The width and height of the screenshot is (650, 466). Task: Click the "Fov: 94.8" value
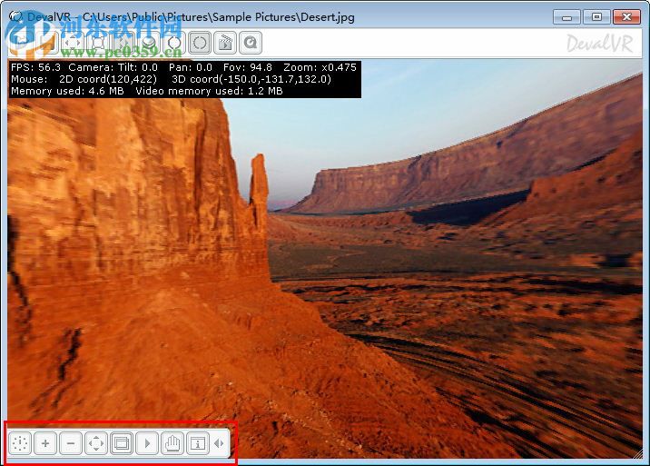[x=248, y=67]
